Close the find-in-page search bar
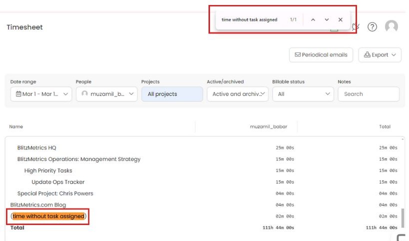Screen dimensions: 409x241 point(340,20)
